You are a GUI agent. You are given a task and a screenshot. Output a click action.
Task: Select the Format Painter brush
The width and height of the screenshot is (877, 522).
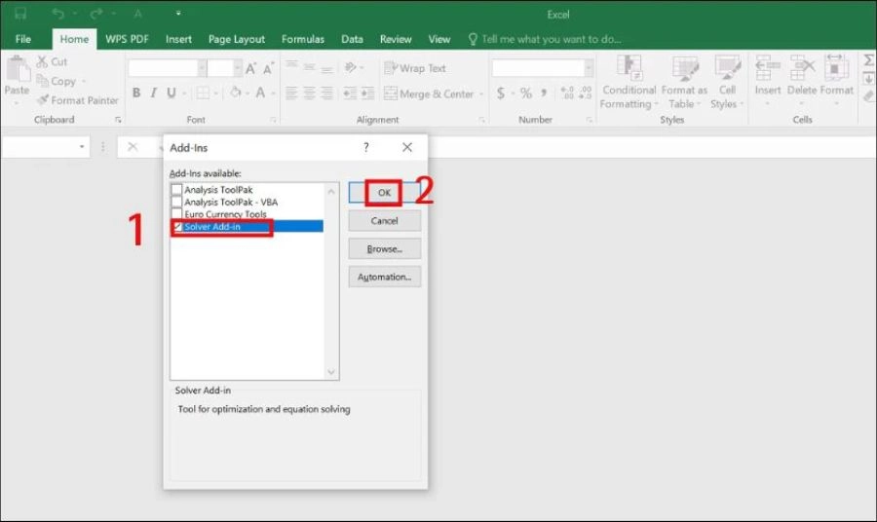[x=78, y=100]
